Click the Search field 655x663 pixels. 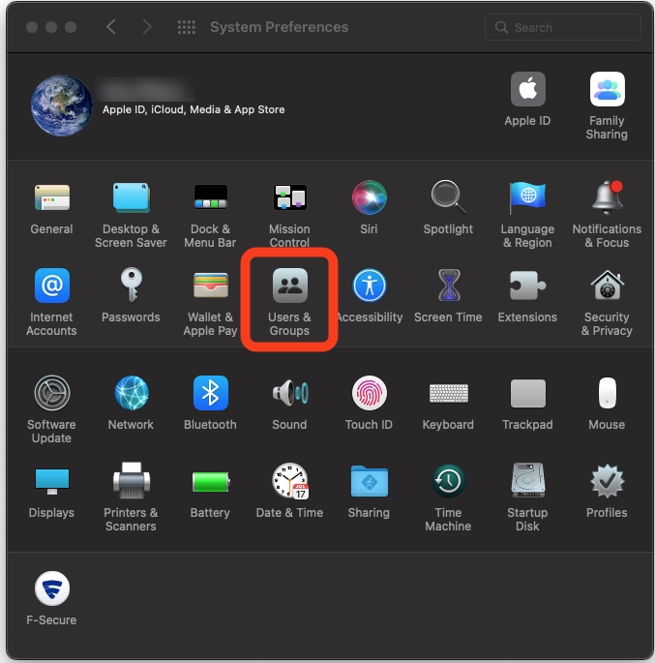pos(563,27)
